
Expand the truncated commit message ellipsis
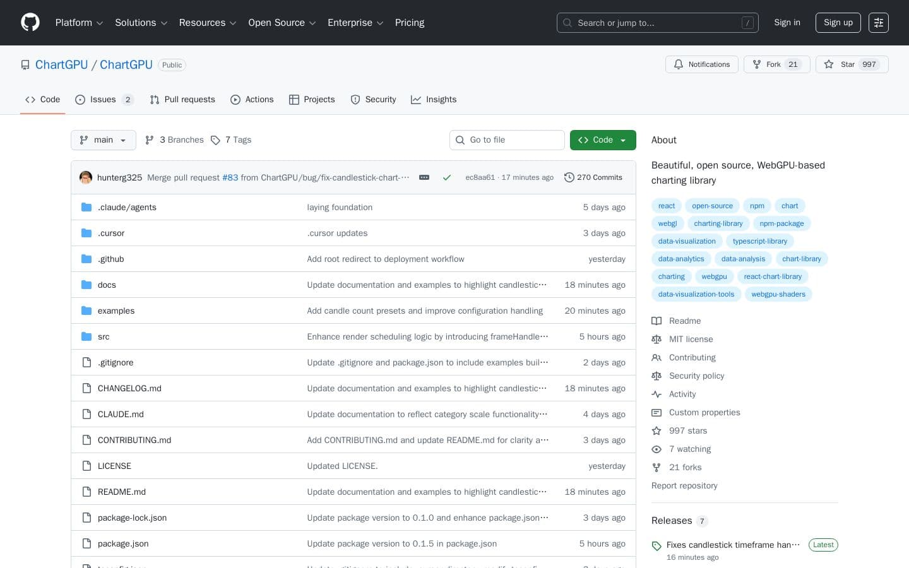point(424,177)
